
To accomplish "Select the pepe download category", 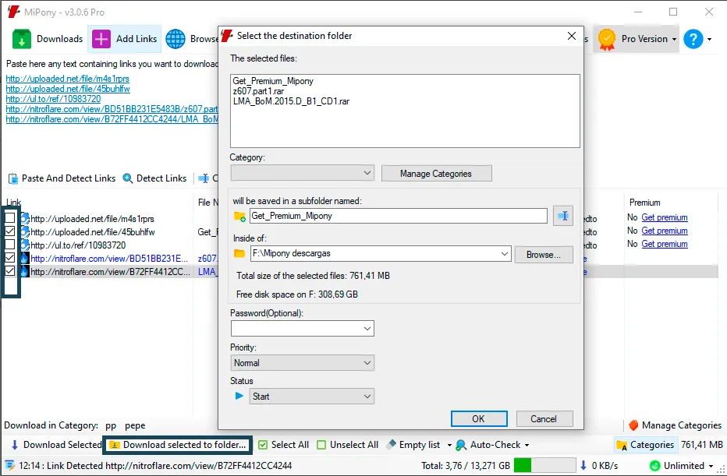I will pyautogui.click(x=135, y=425).
